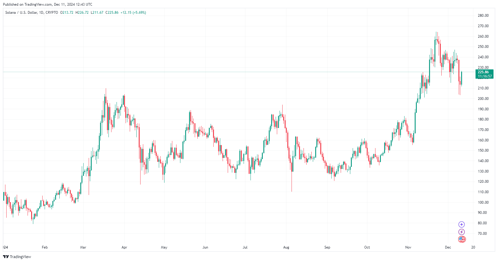Click the purple lightning bolt event icon
The width and height of the screenshot is (498, 262).
pos(461,232)
